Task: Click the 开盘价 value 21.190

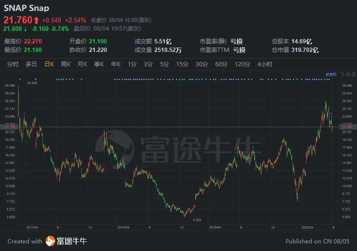Action: tap(98, 41)
